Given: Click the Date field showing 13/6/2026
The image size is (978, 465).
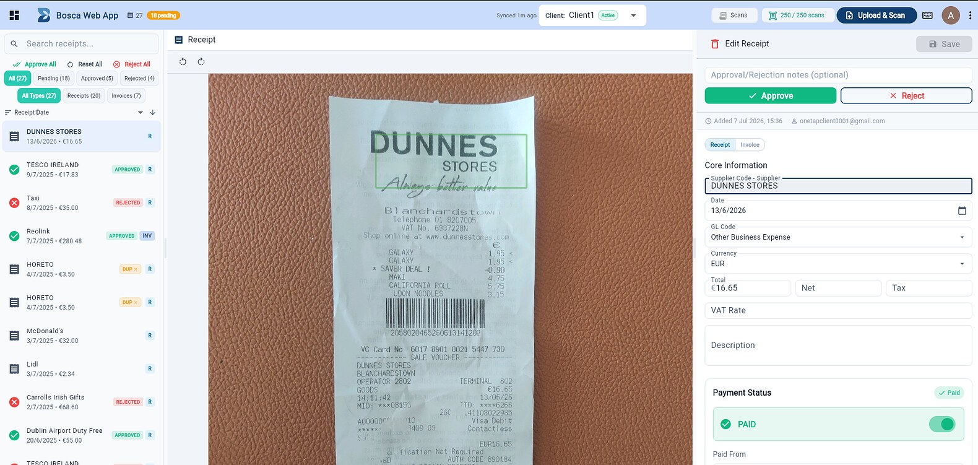Looking at the screenshot, I should point(838,211).
